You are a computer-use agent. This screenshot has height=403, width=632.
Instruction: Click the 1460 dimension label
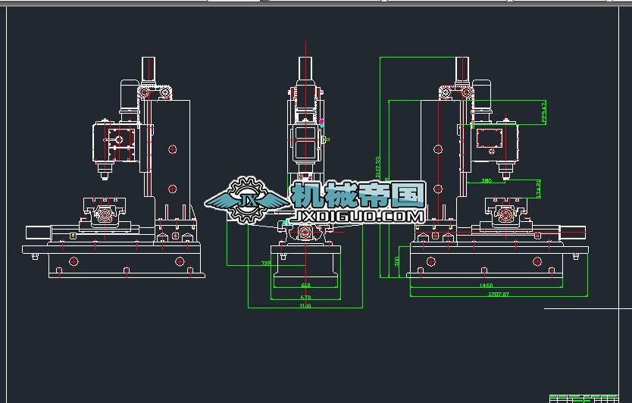[486, 285]
